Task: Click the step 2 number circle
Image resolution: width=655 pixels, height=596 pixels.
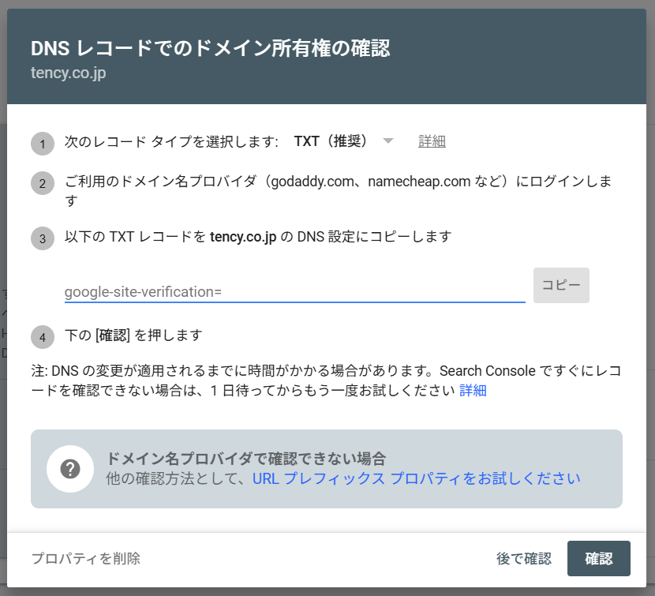Action: (43, 184)
